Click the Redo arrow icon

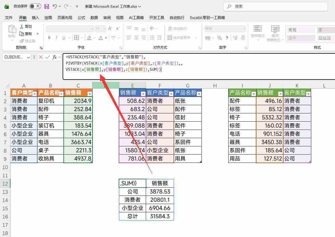pos(66,7)
